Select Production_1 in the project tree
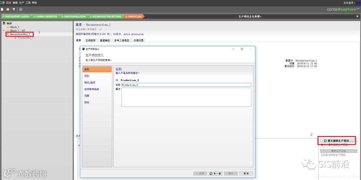 point(25,38)
